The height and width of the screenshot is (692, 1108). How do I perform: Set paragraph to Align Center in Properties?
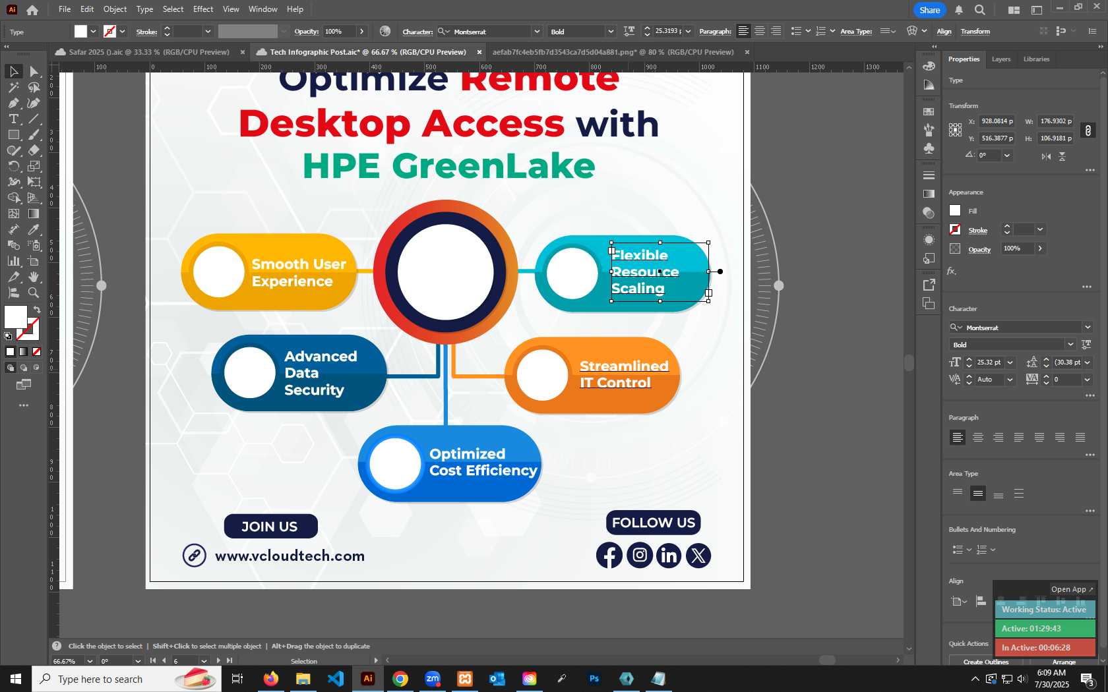(x=978, y=437)
